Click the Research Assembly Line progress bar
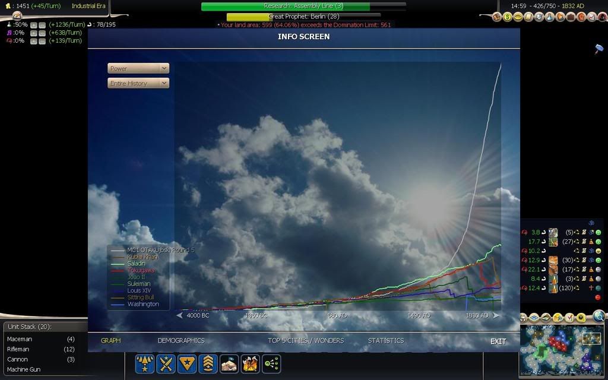608x380 pixels. pos(303,6)
